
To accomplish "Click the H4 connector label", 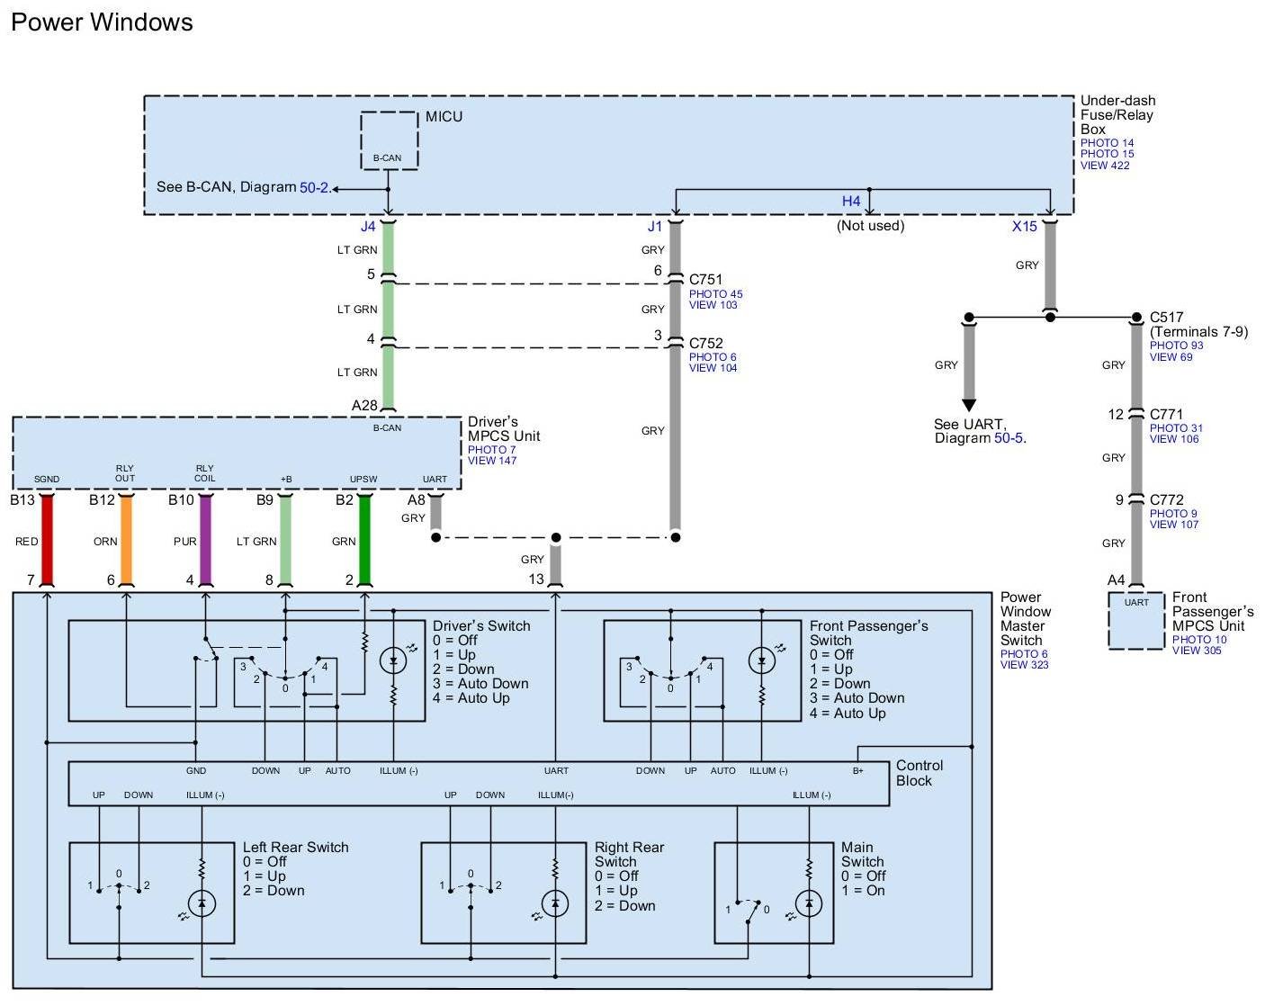I will pos(850,202).
